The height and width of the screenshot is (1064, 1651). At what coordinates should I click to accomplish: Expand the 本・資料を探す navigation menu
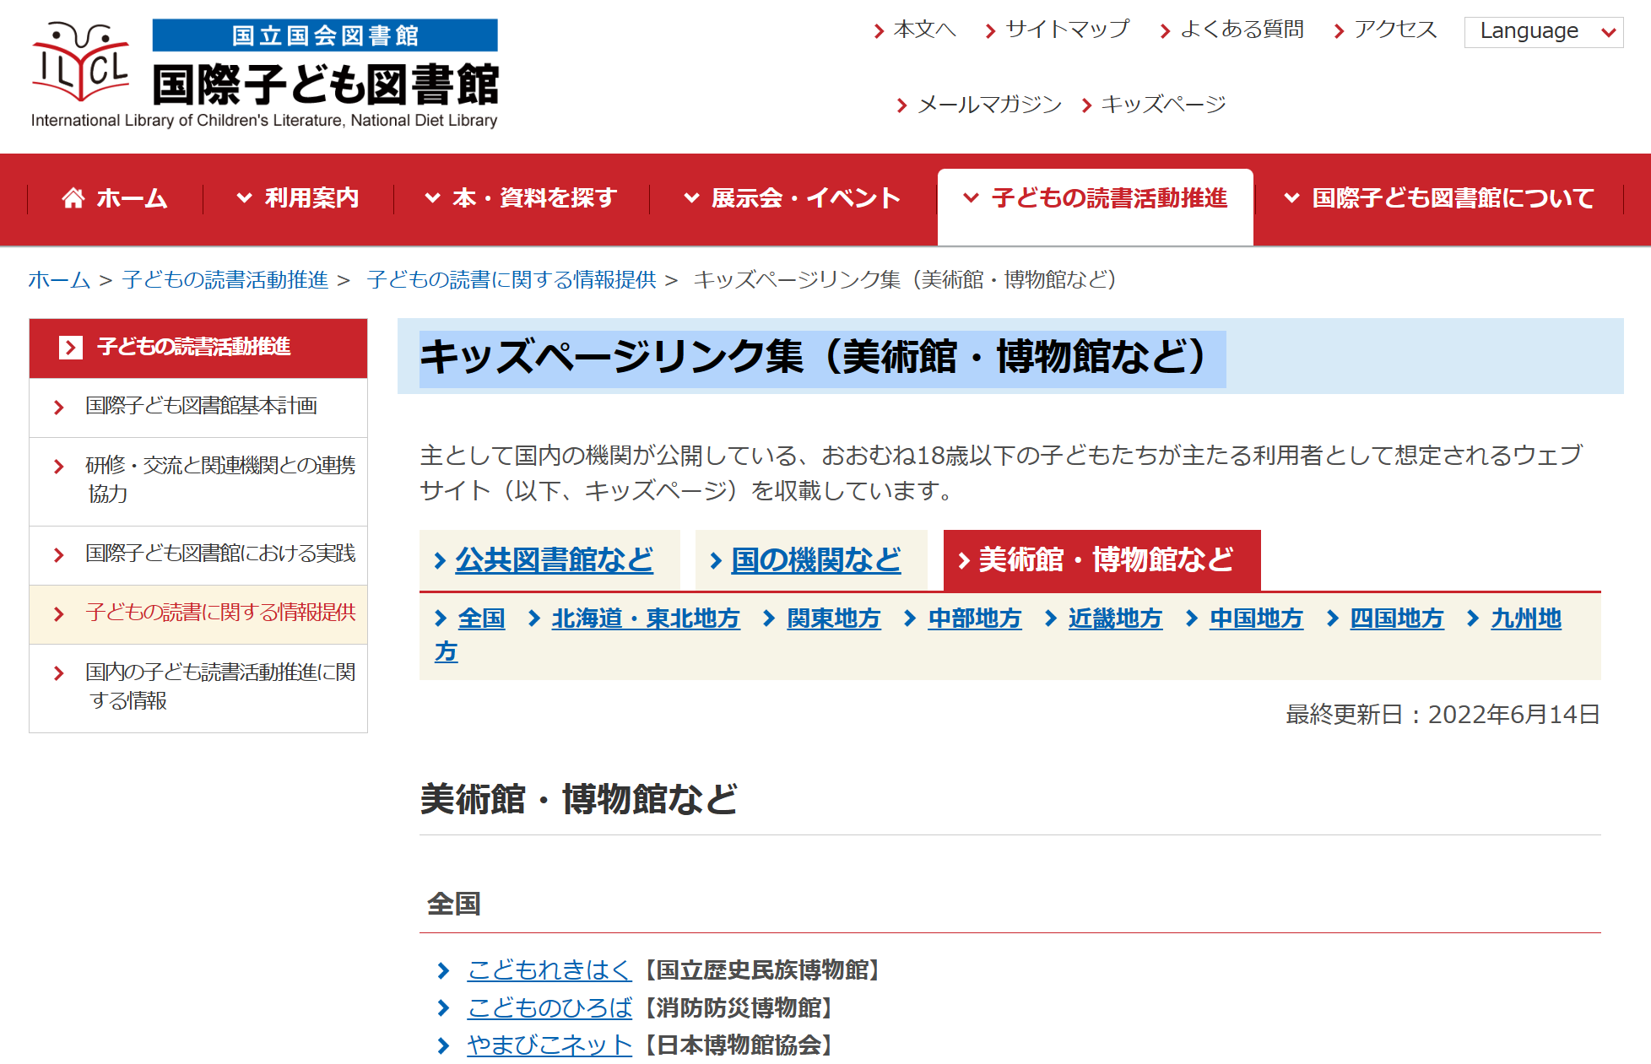pyautogui.click(x=521, y=198)
